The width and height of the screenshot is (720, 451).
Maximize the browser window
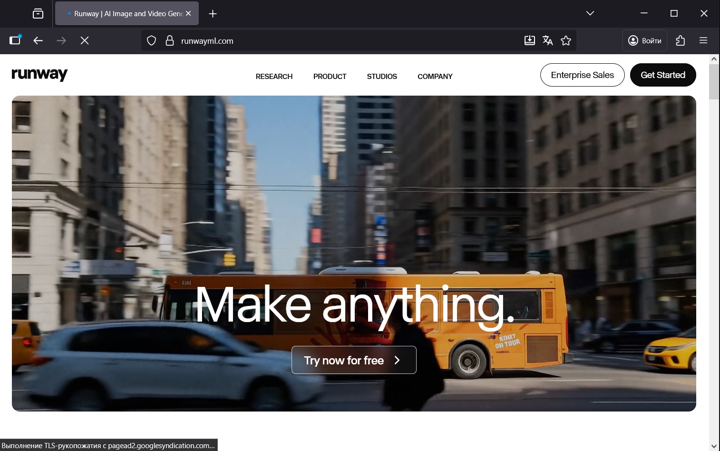click(674, 13)
